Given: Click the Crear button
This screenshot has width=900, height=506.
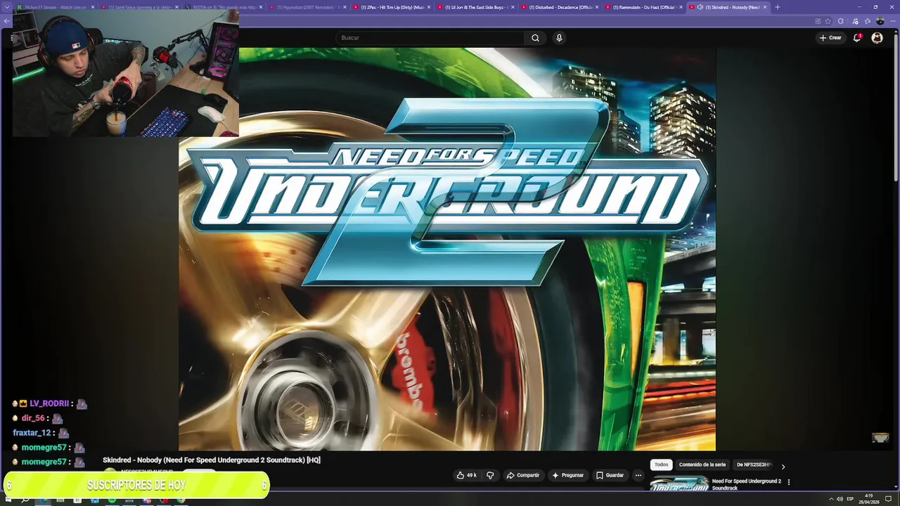Looking at the screenshot, I should pyautogui.click(x=830, y=38).
